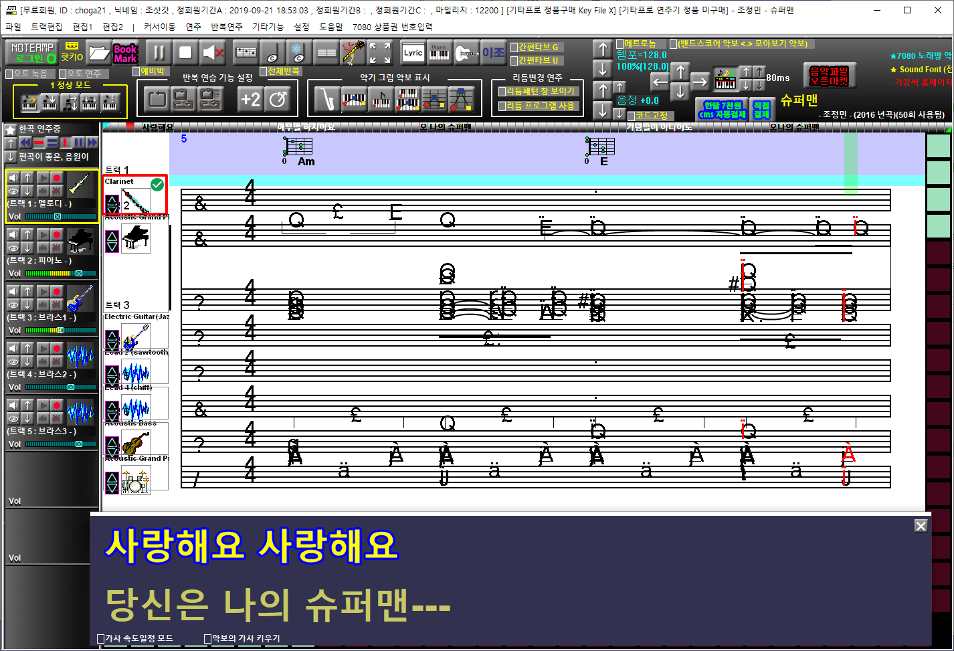This screenshot has width=954, height=651.
Task: Click the 직접 결제 button
Action: pyautogui.click(x=761, y=110)
